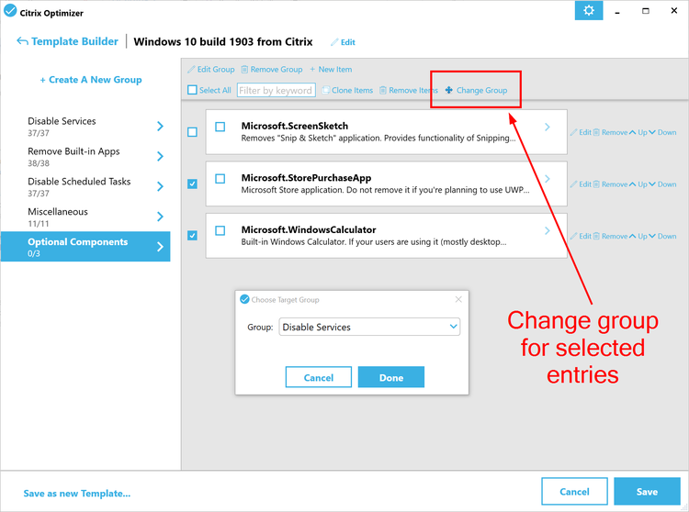
Task: Move Microsoft.StorePurchaseApp Down
Action: point(662,184)
